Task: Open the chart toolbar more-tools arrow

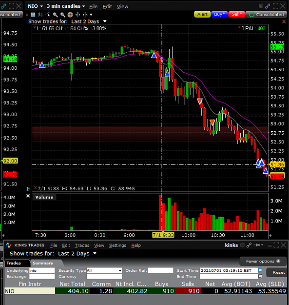Action: (91, 15)
